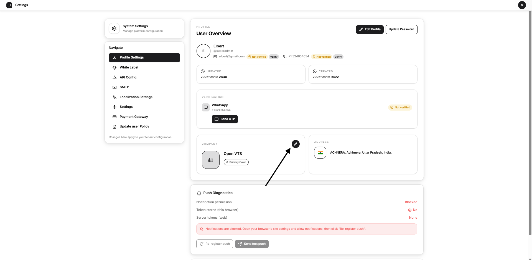This screenshot has height=260, width=532.
Task: Click the name Elbert in profile header
Action: pos(219,46)
